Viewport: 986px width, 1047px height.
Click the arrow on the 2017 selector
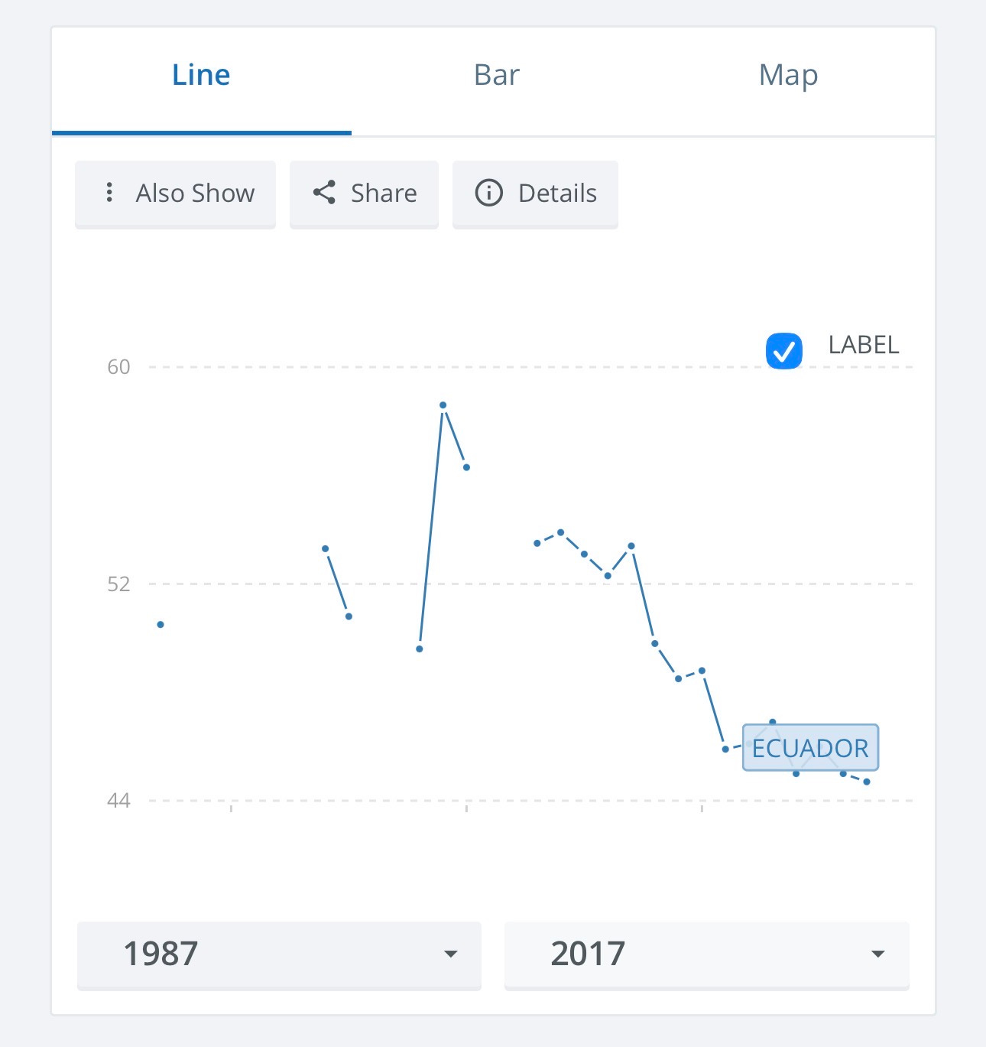click(878, 954)
